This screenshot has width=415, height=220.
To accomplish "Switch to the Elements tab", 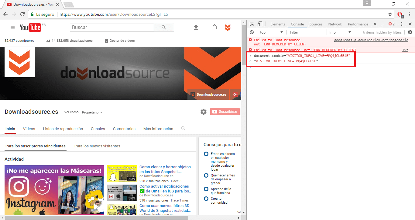I will (x=278, y=24).
